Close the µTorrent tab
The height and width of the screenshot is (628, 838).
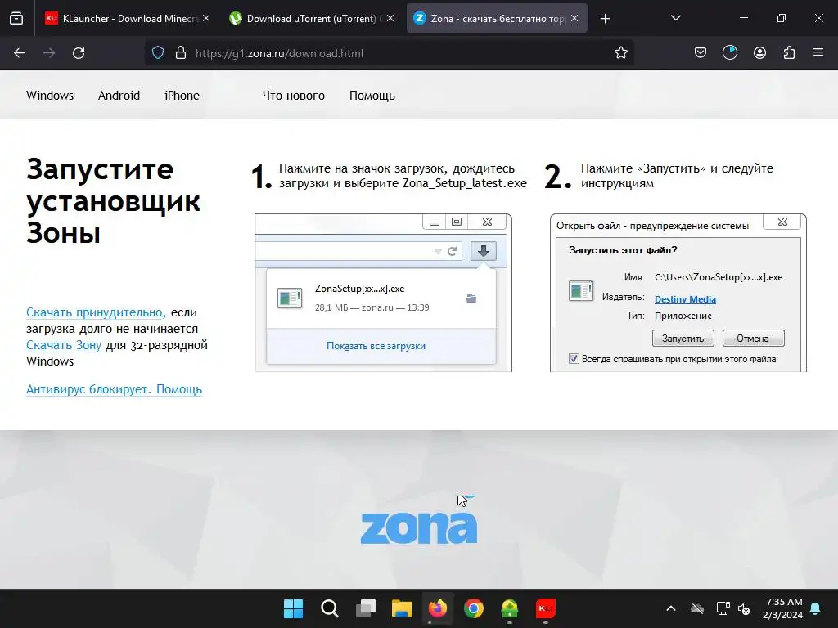390,18
